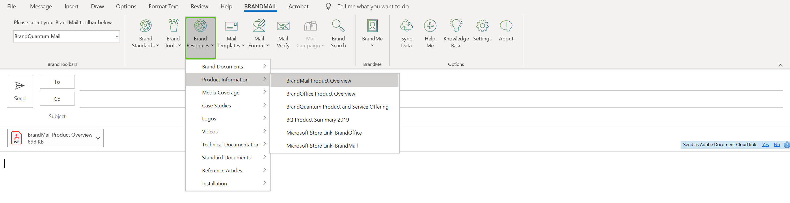
Task: Click Yes for Adobe Document Cloud link
Action: point(765,145)
